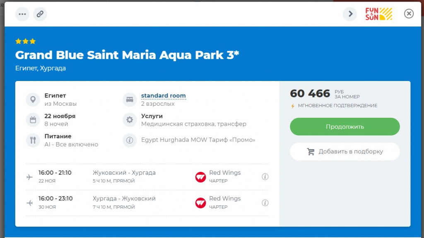
Task: Close the tour details popup
Action: [x=409, y=14]
